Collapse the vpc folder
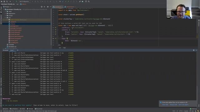The image size is (200, 112). 5,18
